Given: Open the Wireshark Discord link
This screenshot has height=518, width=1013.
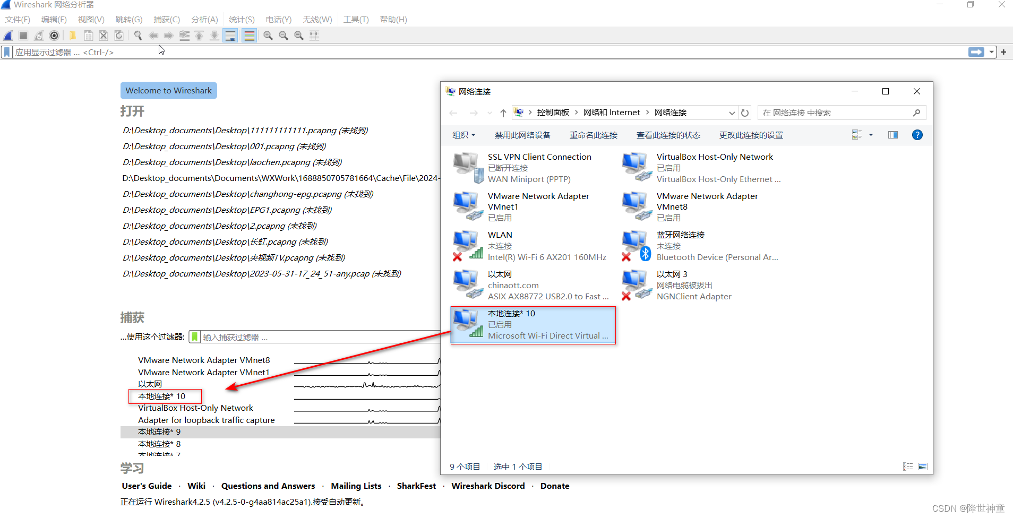Looking at the screenshot, I should (488, 486).
